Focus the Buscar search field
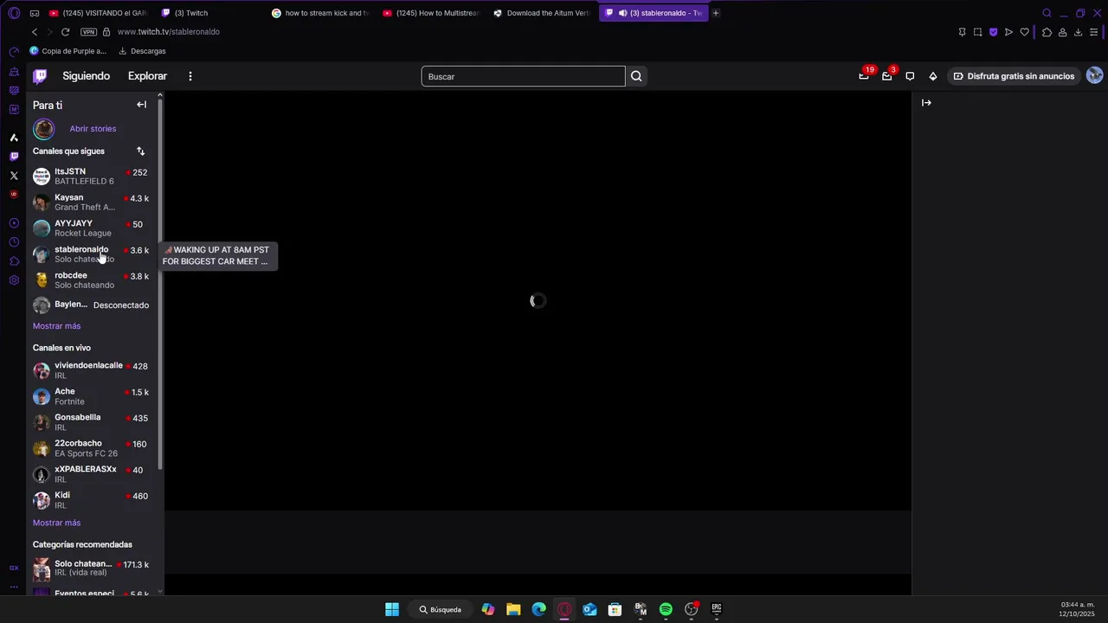This screenshot has height=623, width=1108. [x=523, y=76]
